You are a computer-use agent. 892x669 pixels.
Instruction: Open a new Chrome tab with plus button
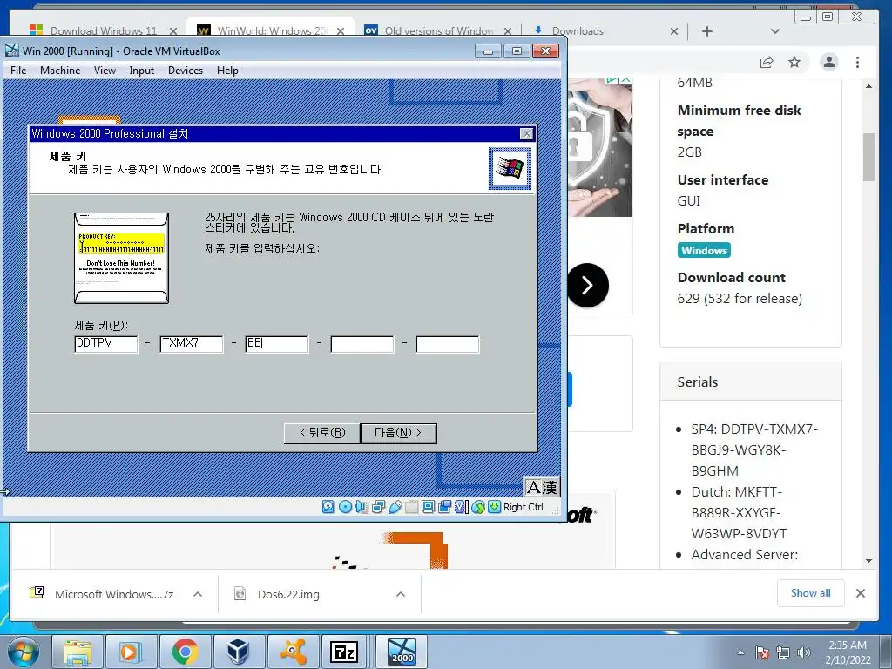point(707,31)
